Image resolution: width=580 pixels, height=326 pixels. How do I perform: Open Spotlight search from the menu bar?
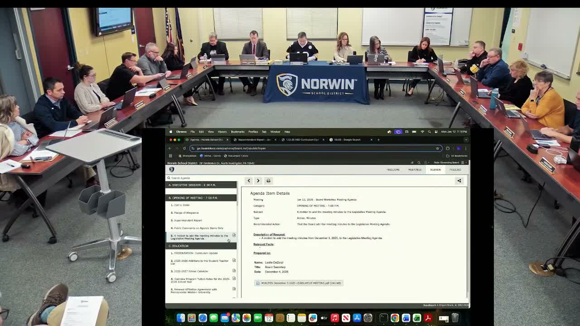(429, 132)
